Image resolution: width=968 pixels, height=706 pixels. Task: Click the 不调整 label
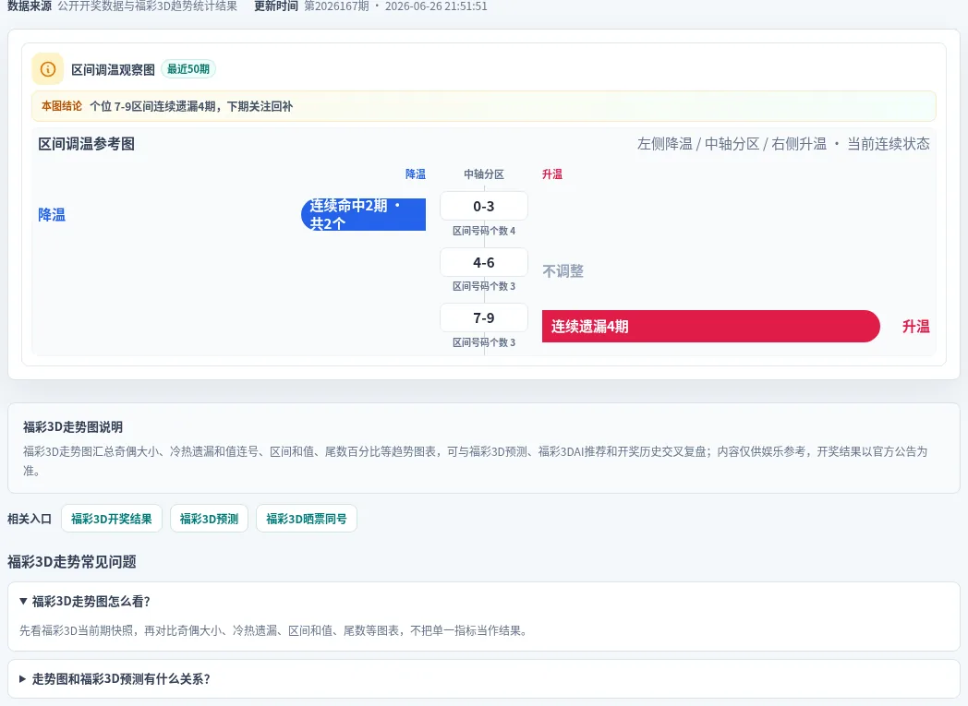click(563, 271)
